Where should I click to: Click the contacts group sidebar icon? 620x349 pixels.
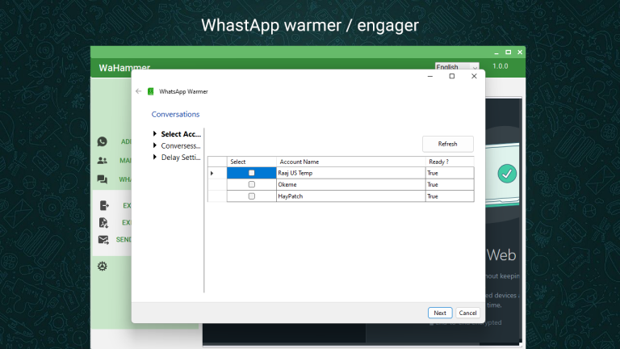[x=103, y=161]
